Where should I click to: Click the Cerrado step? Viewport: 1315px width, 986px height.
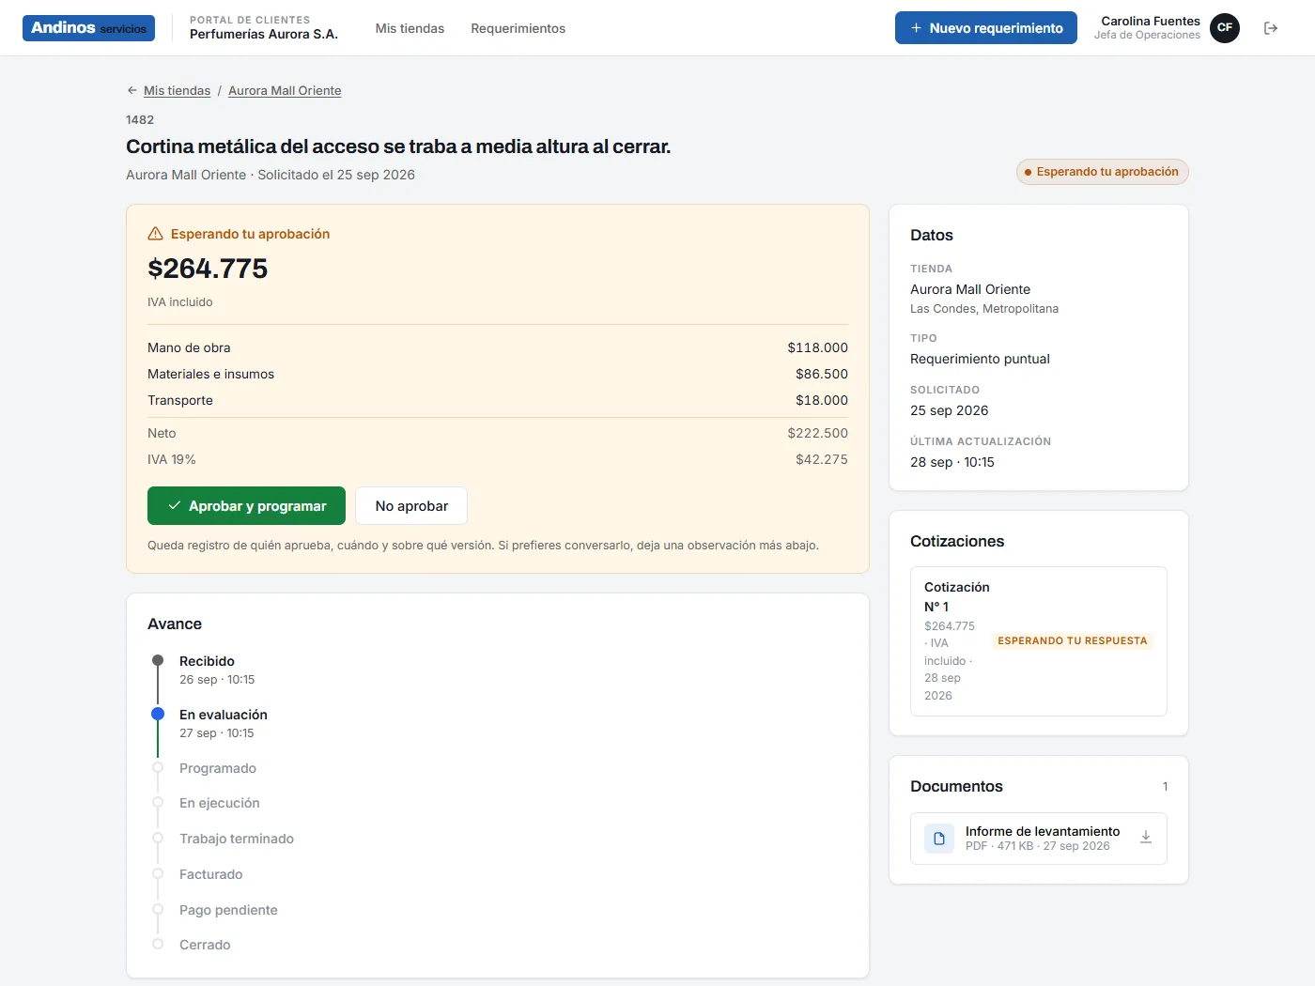point(205,945)
